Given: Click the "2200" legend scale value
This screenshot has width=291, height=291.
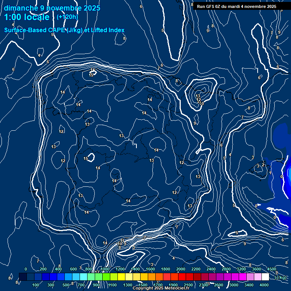Looking at the screenshot, I should click(196, 269).
